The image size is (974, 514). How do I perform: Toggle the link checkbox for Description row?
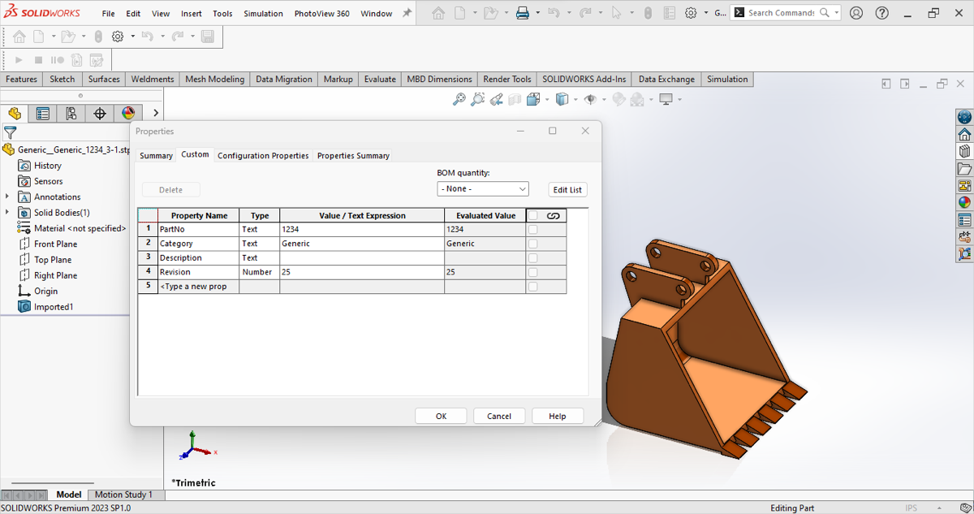(532, 258)
